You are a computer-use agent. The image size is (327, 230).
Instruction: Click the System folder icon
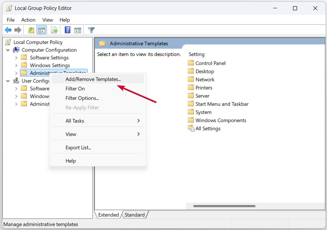pyautogui.click(x=190, y=112)
